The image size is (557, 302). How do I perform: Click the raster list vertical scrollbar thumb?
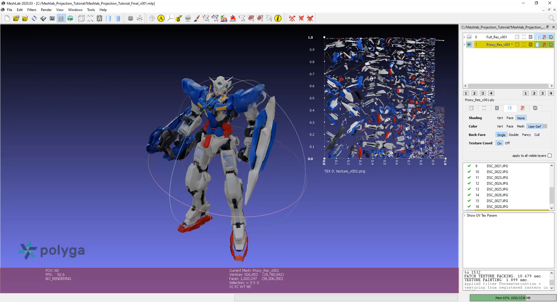(551, 195)
